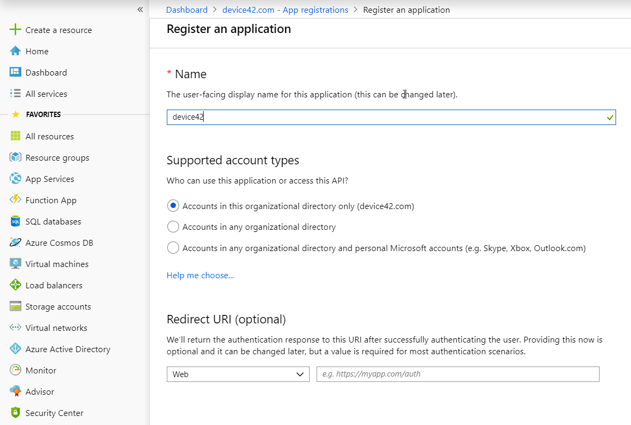Click the Load balancers icon
This screenshot has height=425, width=631.
pos(15,285)
